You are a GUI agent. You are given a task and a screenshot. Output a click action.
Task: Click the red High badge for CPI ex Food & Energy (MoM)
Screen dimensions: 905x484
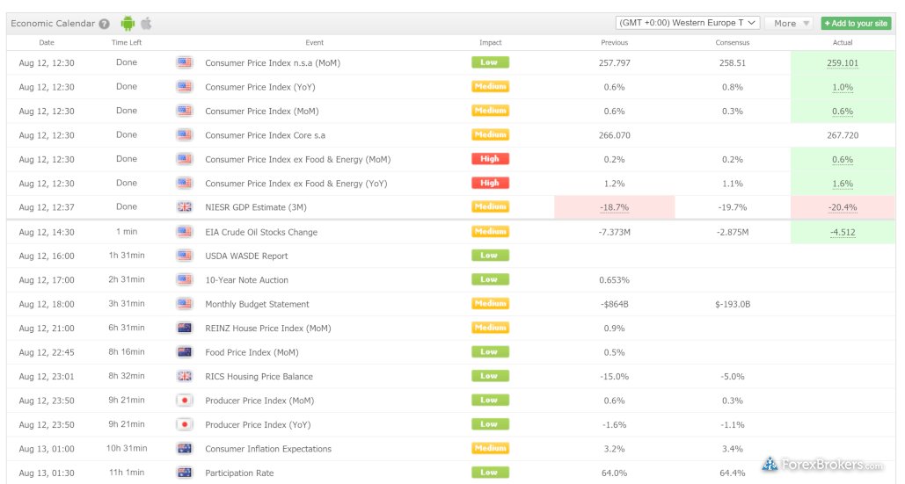(x=490, y=159)
